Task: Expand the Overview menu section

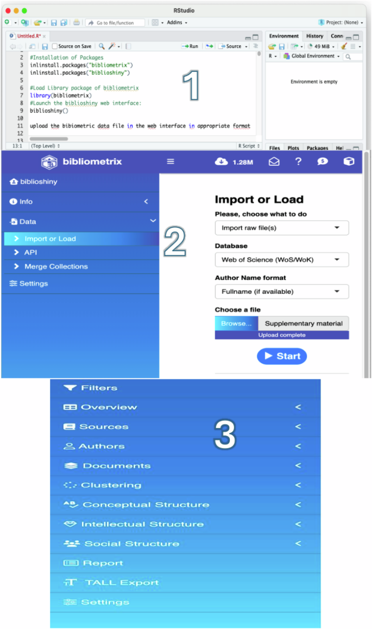Action: pyautogui.click(x=185, y=407)
